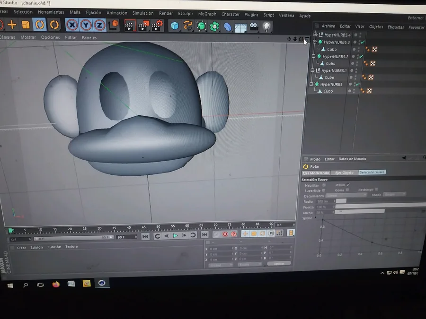Screen dimensions: 426x319
Task: Adjust the Fuerza slider
Action: coord(381,206)
